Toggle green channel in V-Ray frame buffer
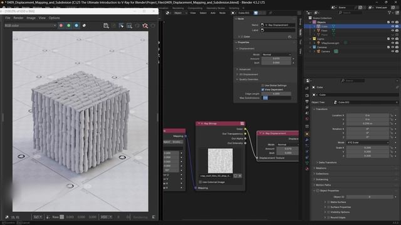The image size is (401, 225). (69, 26)
